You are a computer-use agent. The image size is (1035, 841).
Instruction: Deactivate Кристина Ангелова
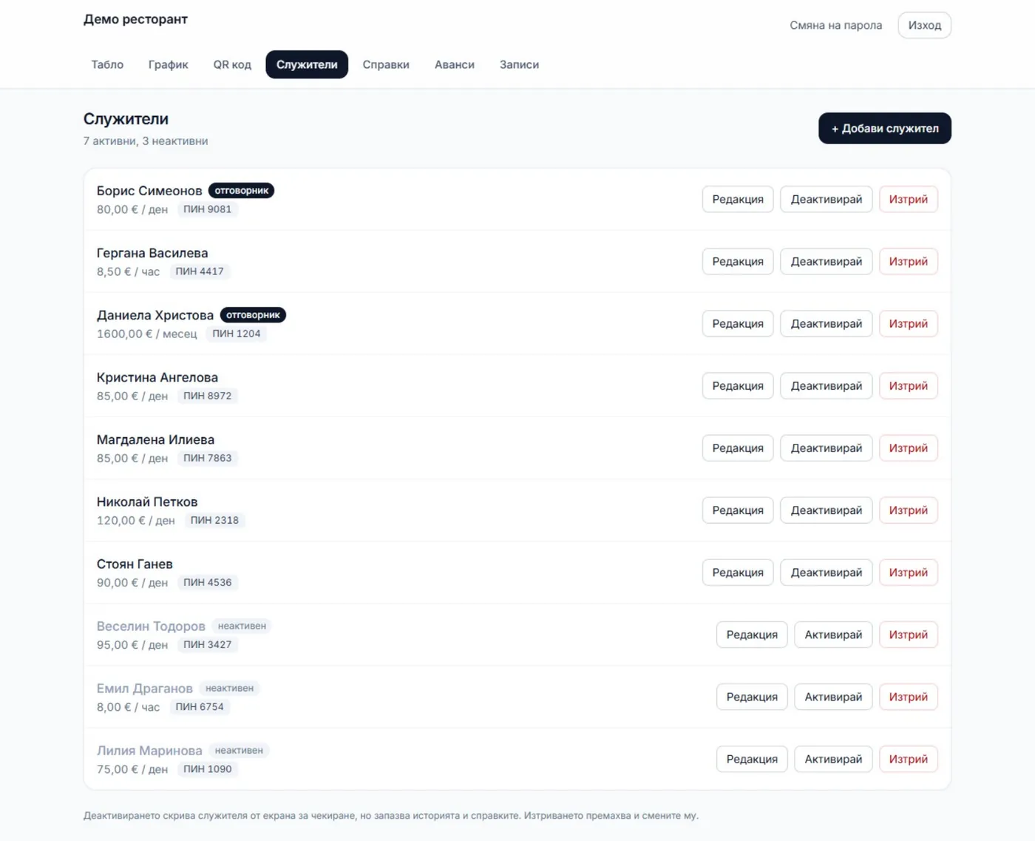(827, 385)
